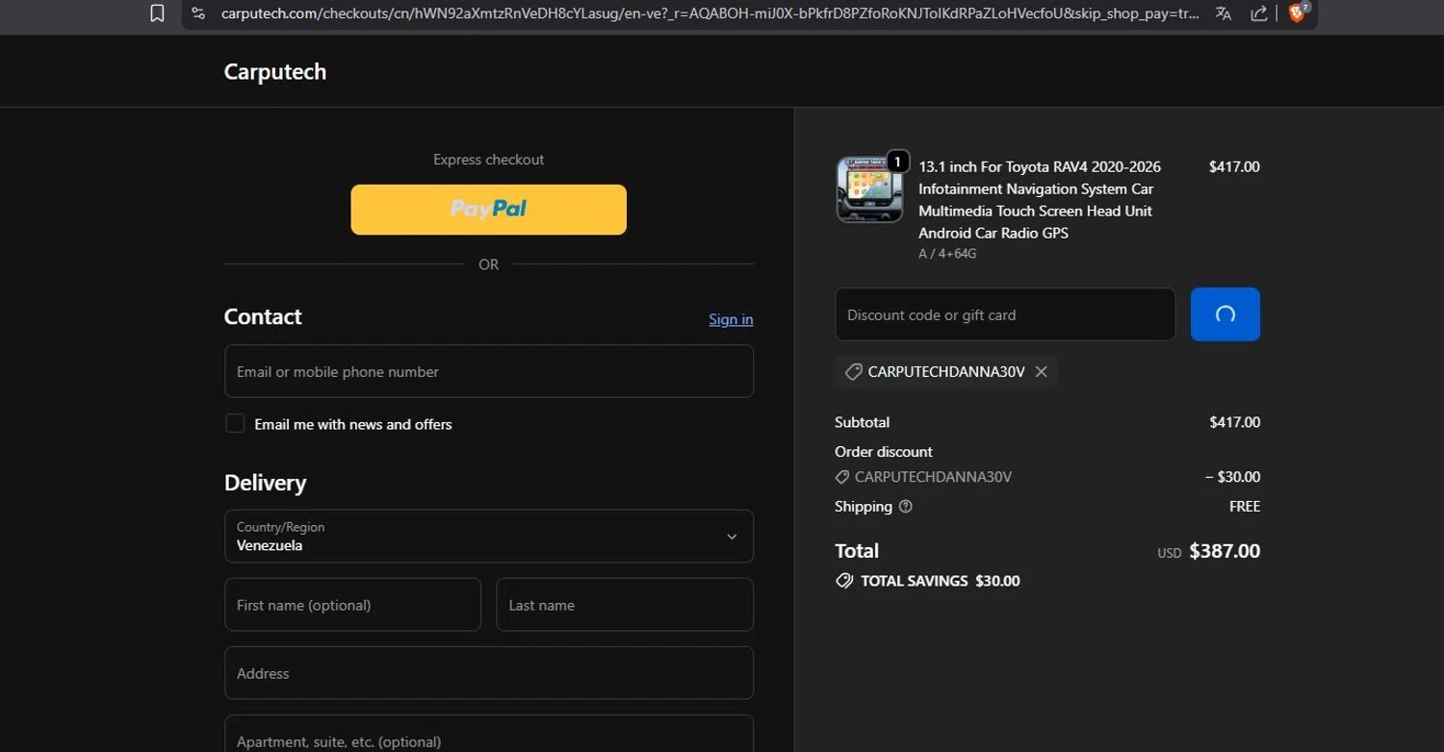Click the USD currency label
Image resolution: width=1444 pixels, height=752 pixels.
coord(1169,553)
